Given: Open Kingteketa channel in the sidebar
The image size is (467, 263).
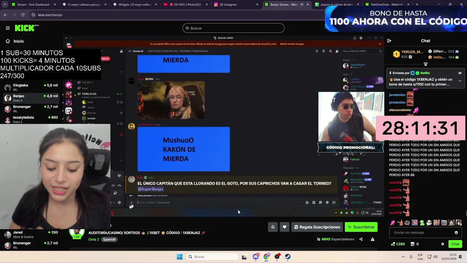Looking at the screenshot, I should (x=31, y=87).
